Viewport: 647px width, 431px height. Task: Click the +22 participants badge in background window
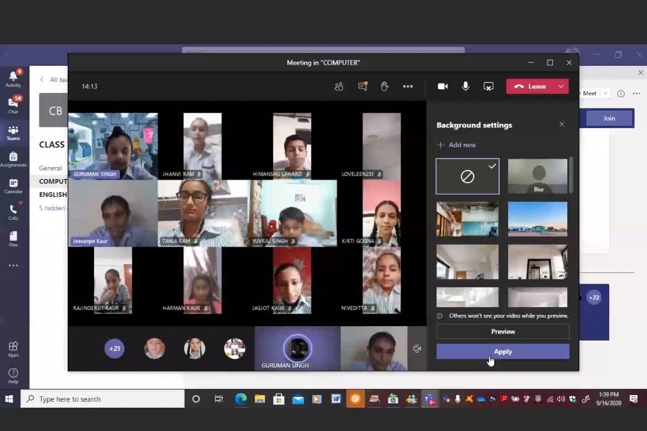point(594,298)
